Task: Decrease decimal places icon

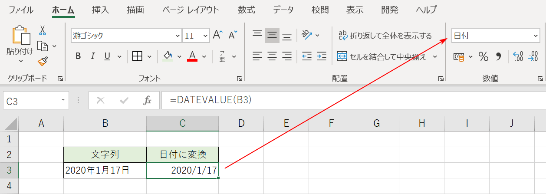Action: click(533, 56)
